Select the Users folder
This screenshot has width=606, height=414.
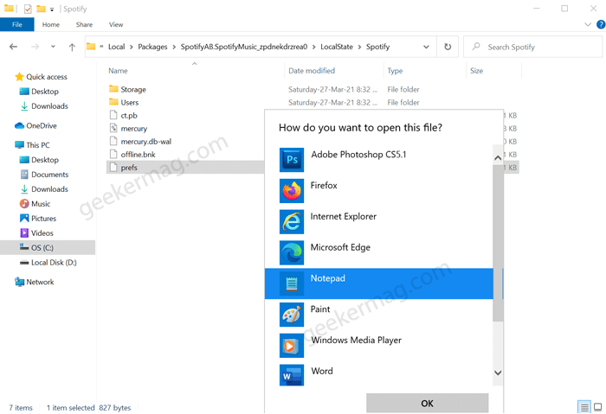130,102
